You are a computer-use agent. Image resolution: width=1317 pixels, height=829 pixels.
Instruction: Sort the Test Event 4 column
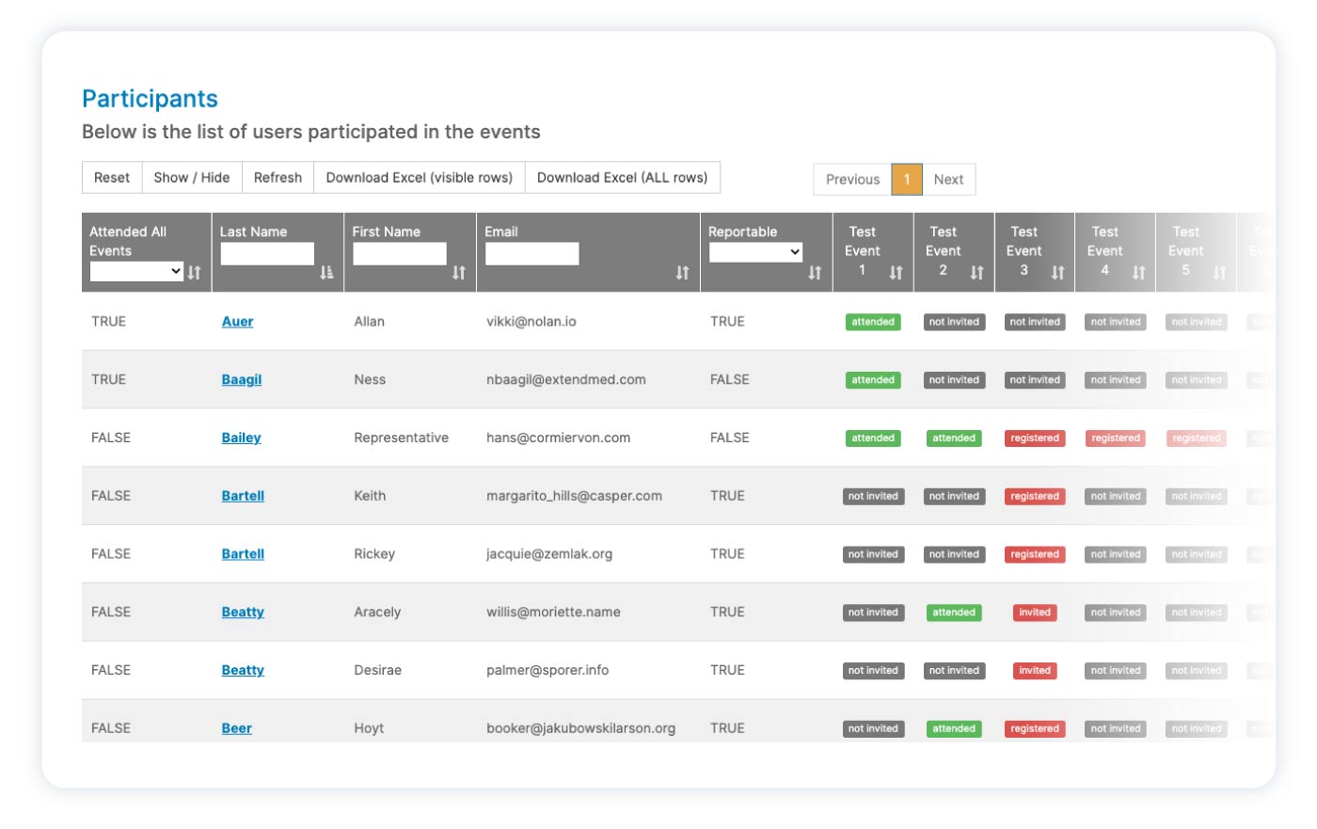coord(1138,273)
